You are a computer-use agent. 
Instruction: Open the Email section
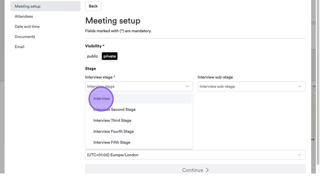click(x=20, y=47)
